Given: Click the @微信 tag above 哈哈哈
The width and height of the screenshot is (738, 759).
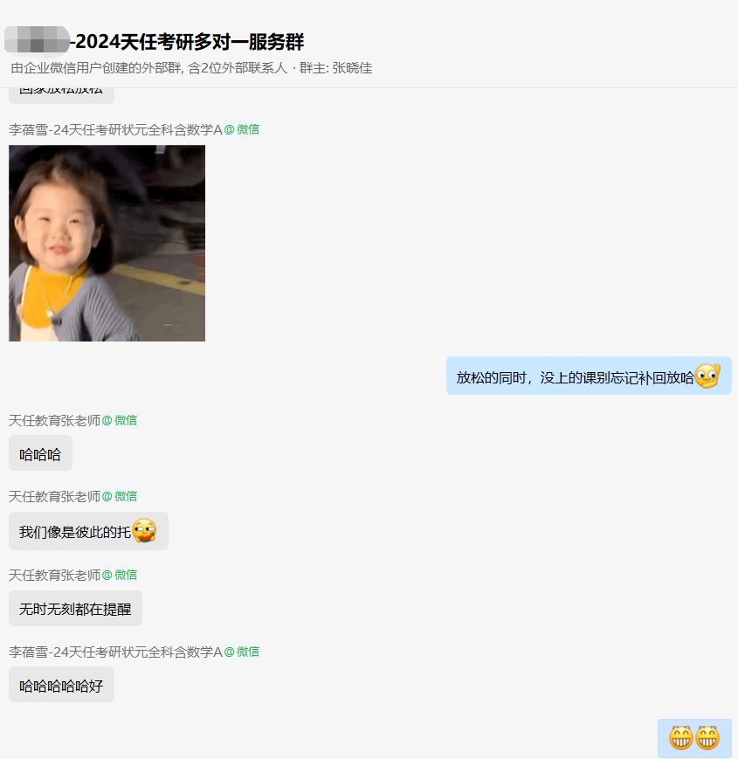Looking at the screenshot, I should point(120,421).
